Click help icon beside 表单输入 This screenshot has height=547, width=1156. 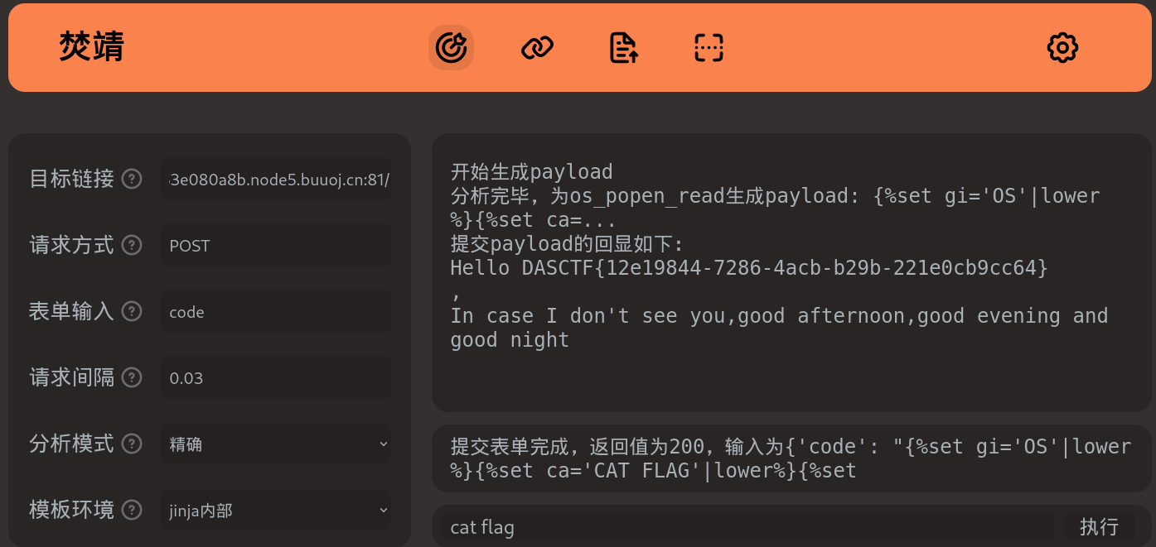click(132, 311)
